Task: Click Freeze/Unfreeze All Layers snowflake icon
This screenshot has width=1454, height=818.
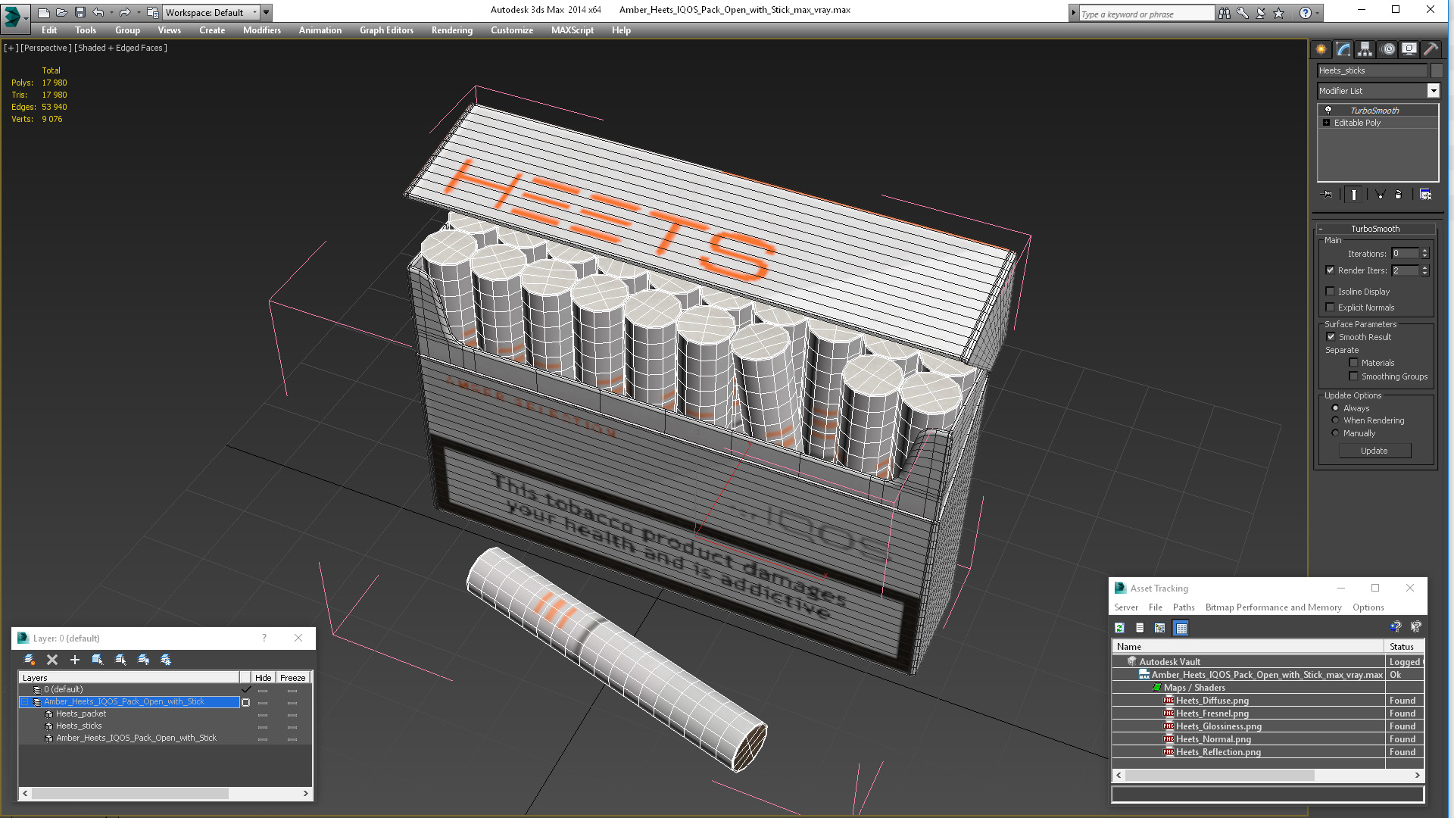Action: (166, 660)
